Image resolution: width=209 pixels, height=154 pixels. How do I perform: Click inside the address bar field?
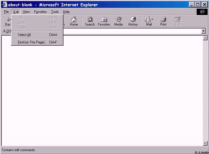[x=132, y=31]
